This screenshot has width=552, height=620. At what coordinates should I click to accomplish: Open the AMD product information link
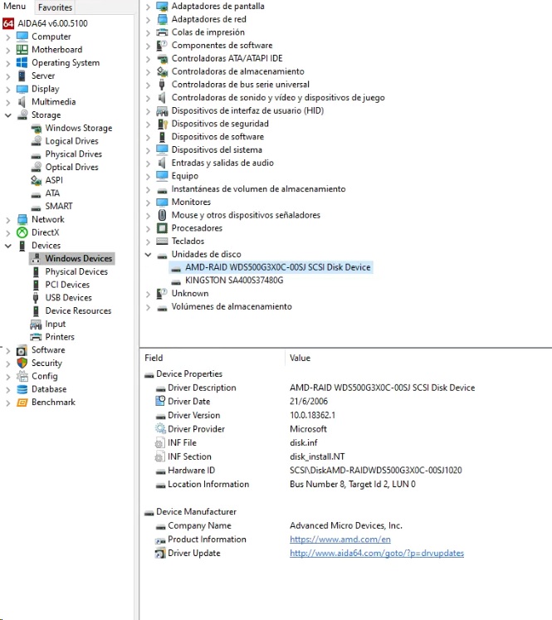pos(340,539)
